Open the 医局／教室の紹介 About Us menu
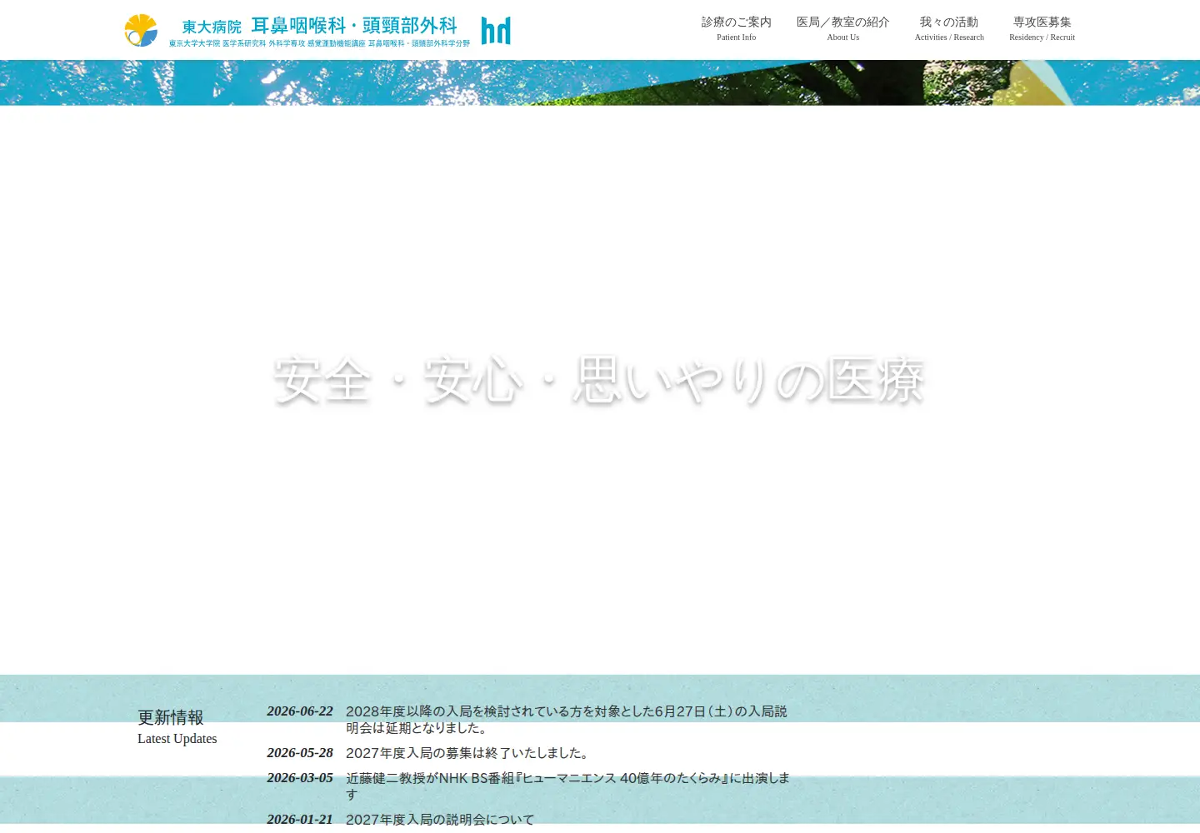This screenshot has height=833, width=1200. pos(843,28)
